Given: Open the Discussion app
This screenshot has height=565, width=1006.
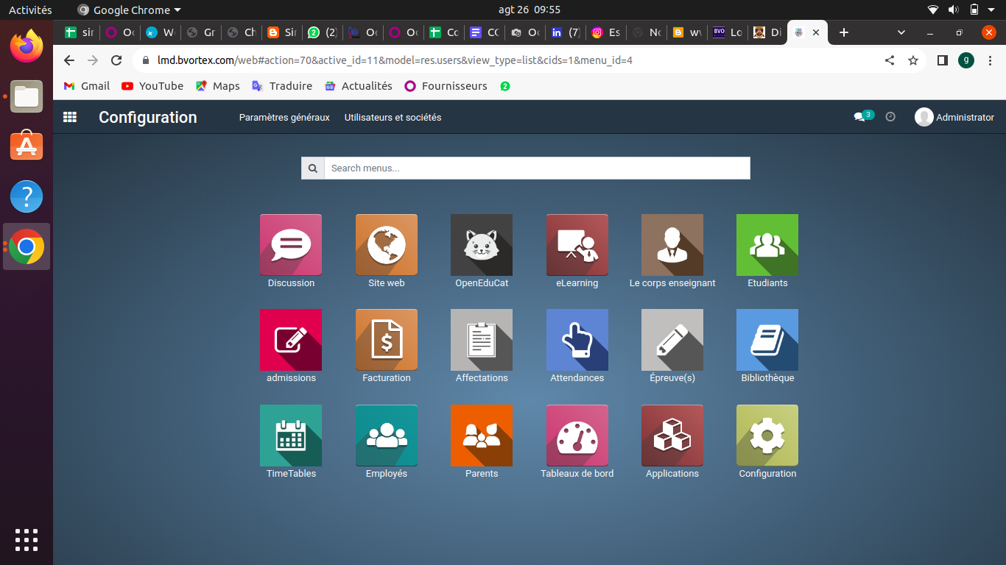Looking at the screenshot, I should click(291, 245).
